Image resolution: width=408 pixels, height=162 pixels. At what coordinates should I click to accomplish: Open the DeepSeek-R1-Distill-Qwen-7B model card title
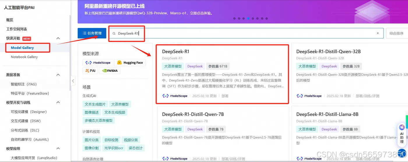click(193, 114)
